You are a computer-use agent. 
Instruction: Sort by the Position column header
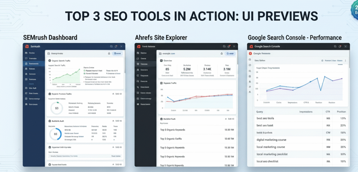pos(341,112)
